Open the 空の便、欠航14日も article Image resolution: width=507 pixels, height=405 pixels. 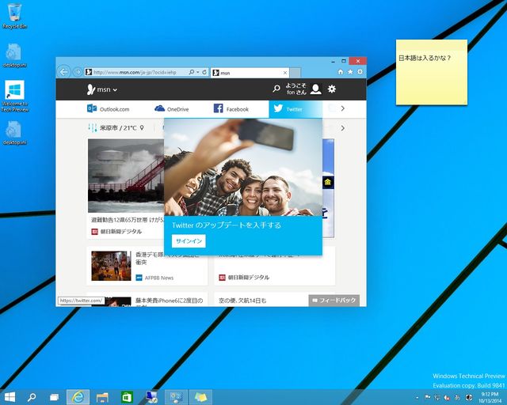[242, 301]
